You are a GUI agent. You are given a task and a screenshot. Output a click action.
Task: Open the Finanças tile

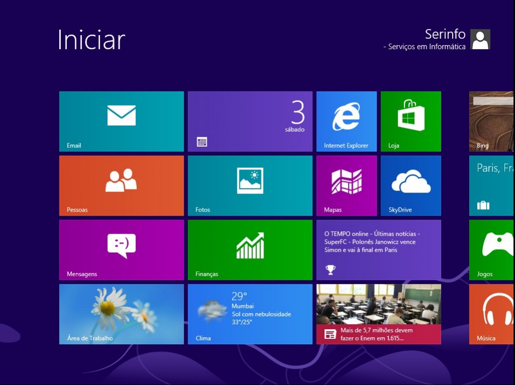[250, 250]
